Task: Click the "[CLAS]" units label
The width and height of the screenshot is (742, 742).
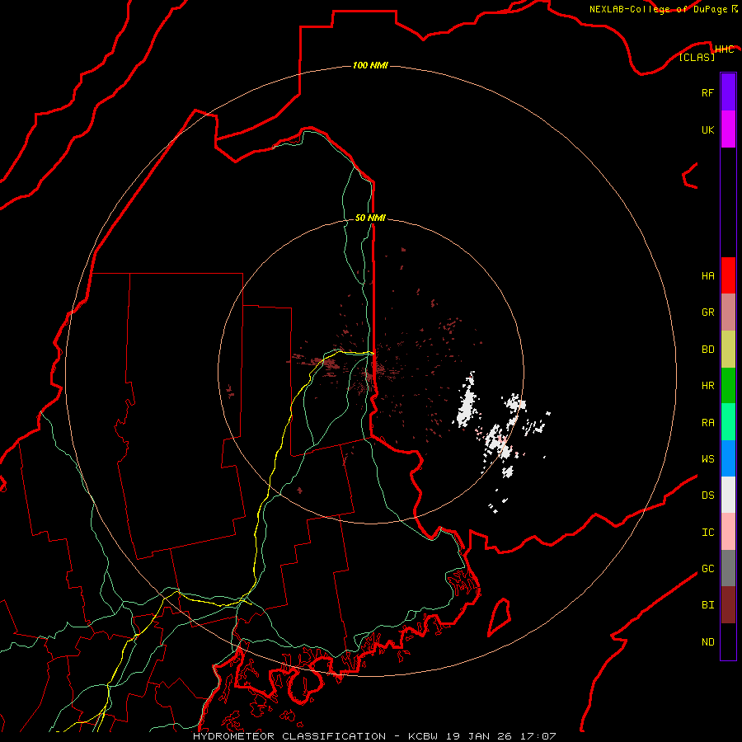Action: [x=697, y=57]
